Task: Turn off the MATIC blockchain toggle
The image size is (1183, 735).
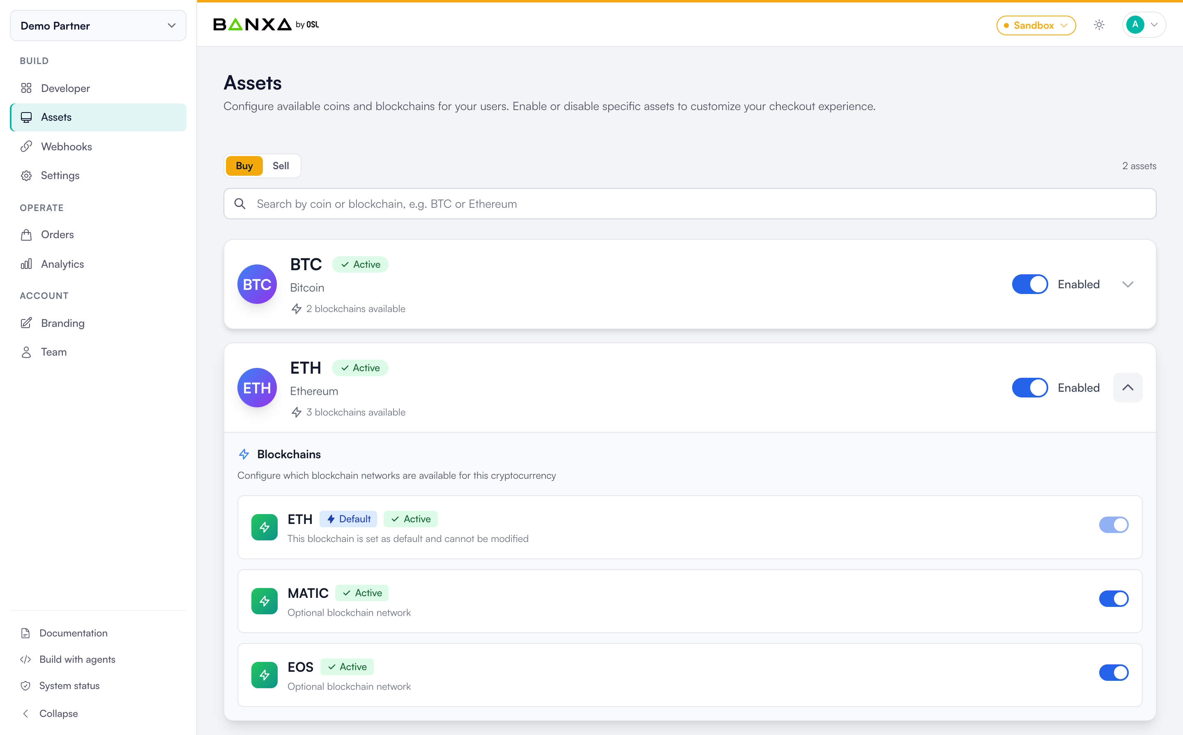Action: tap(1114, 598)
